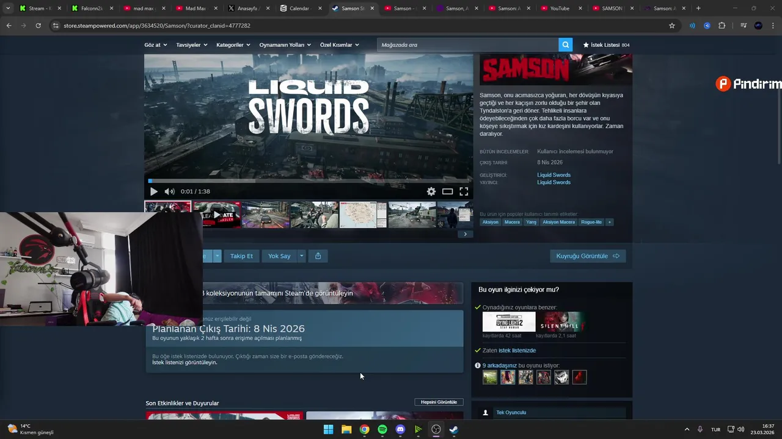Reload the page in browser

[38, 26]
